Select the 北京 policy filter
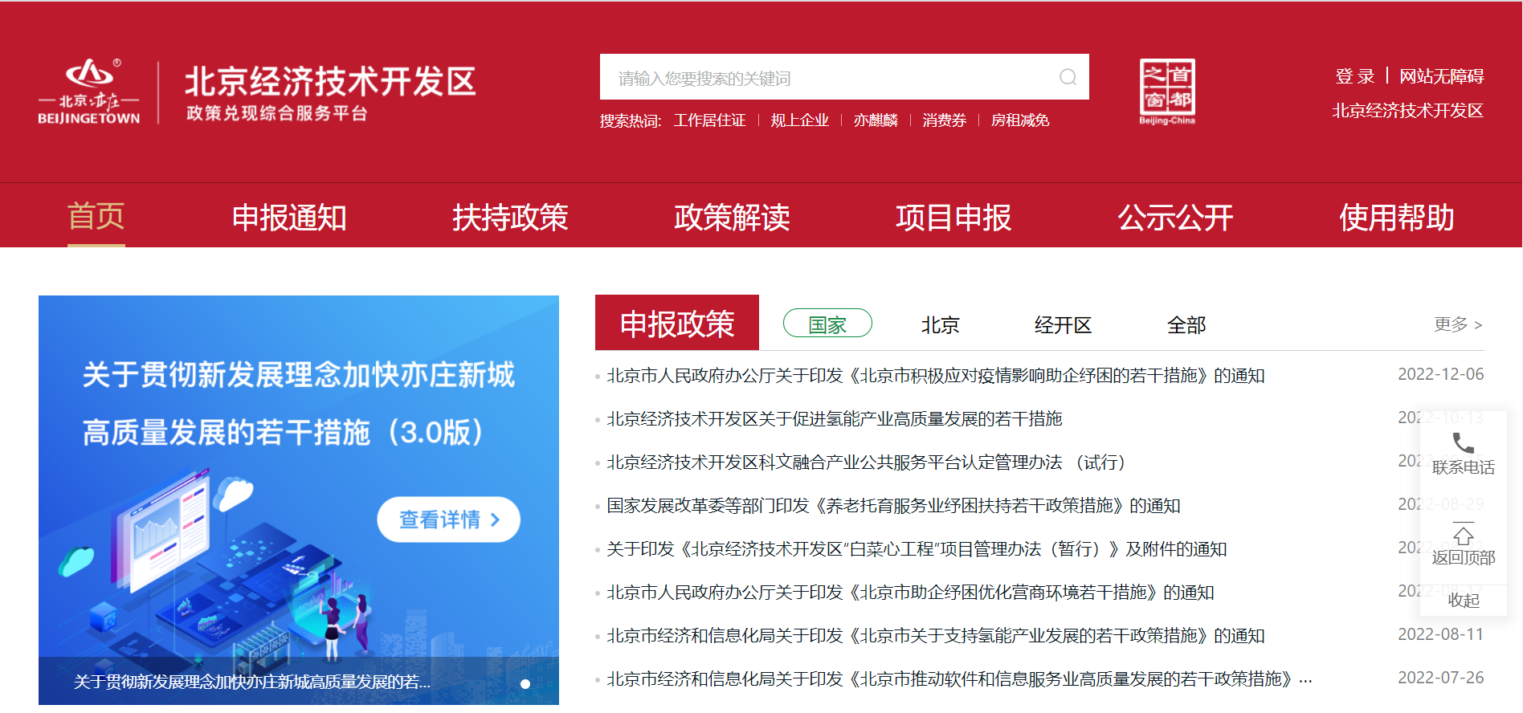Viewport: 1523px width, 713px height. click(x=940, y=325)
